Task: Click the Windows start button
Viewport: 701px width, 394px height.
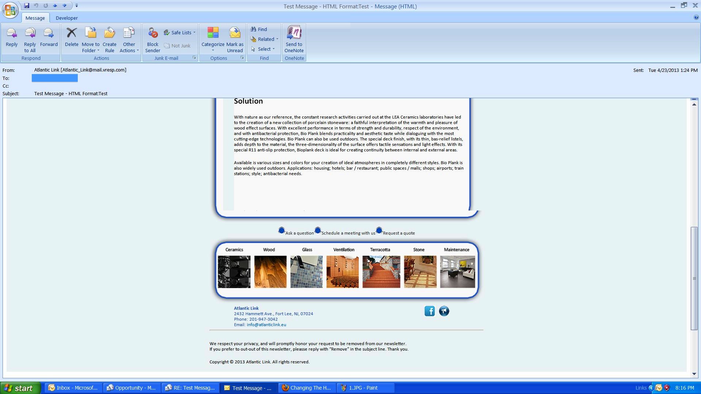Action: point(20,388)
